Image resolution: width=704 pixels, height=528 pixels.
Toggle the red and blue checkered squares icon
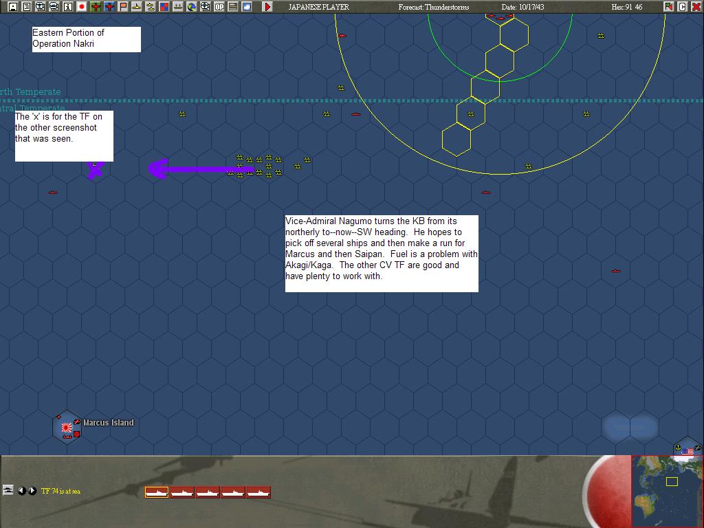pyautogui.click(x=164, y=7)
